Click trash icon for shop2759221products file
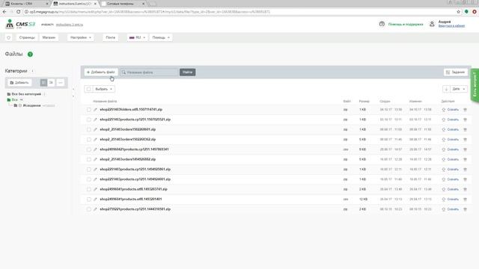This screenshot has height=269, width=479. (466, 209)
